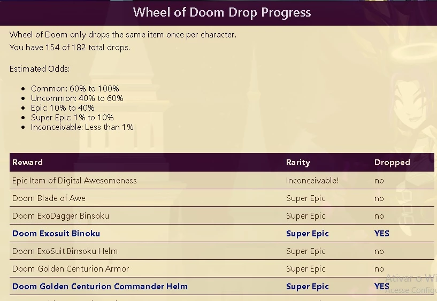The height and width of the screenshot is (301, 437).
Task: Click the Estimated Odds heading
Action: [x=40, y=69]
